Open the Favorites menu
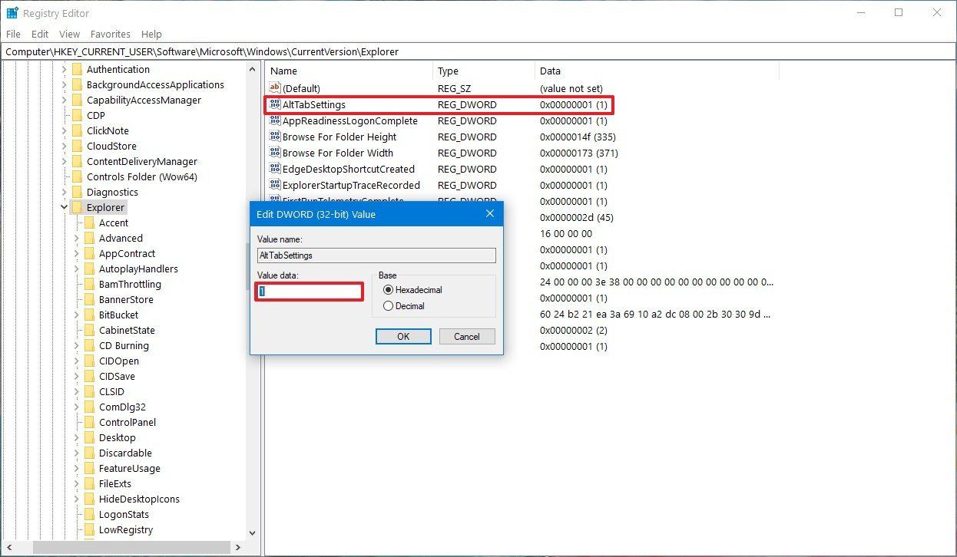This screenshot has height=557, width=957. click(110, 34)
